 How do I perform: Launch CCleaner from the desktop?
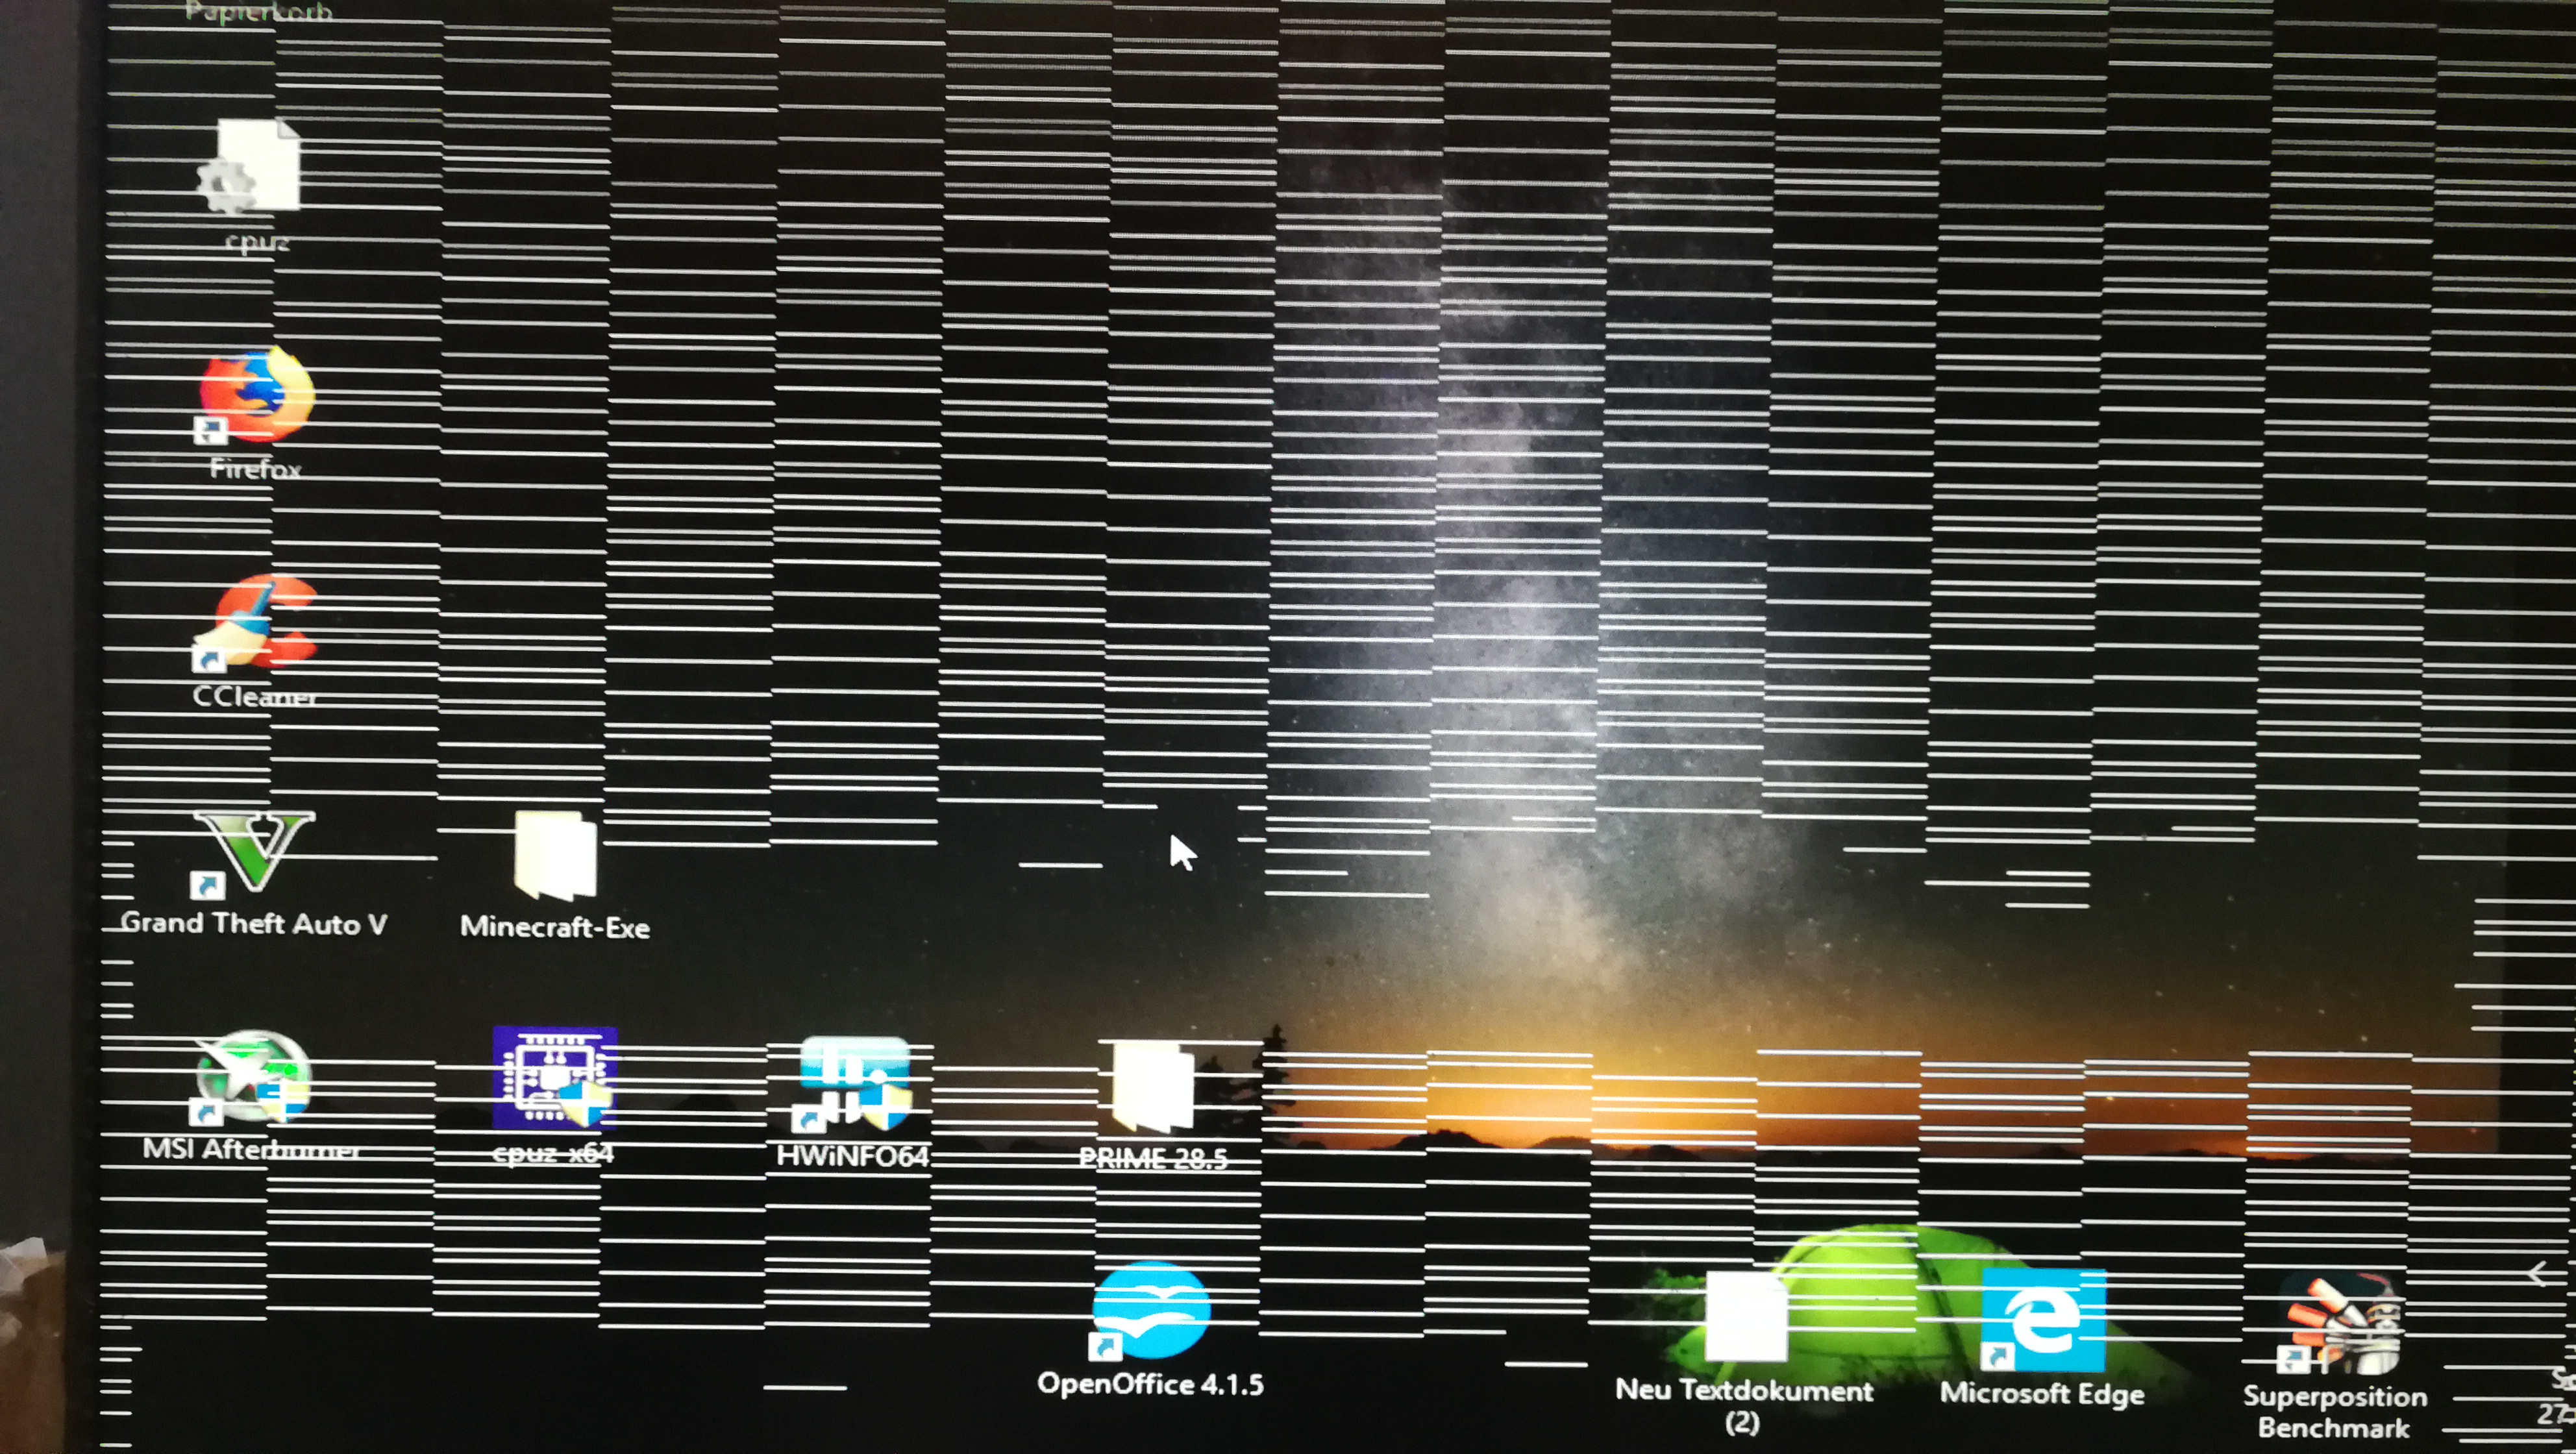[x=256, y=621]
